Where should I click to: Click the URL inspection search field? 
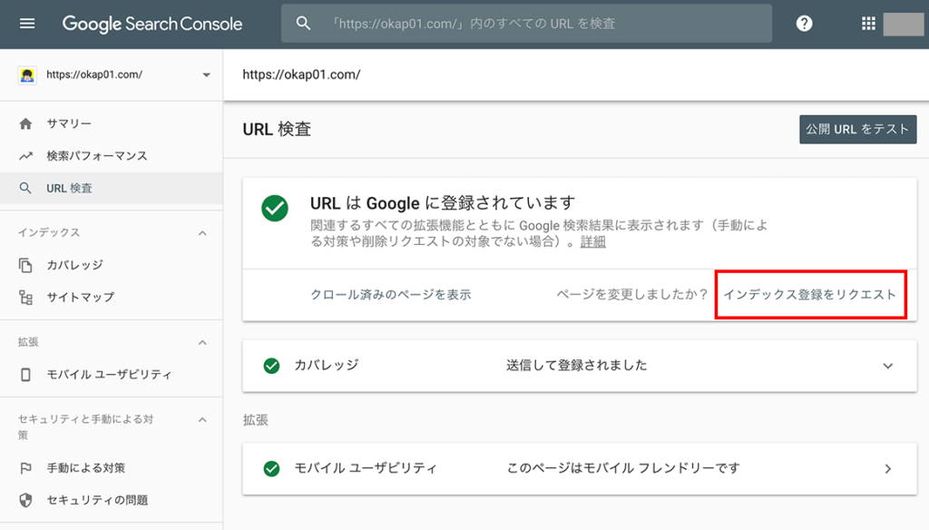pos(526,24)
